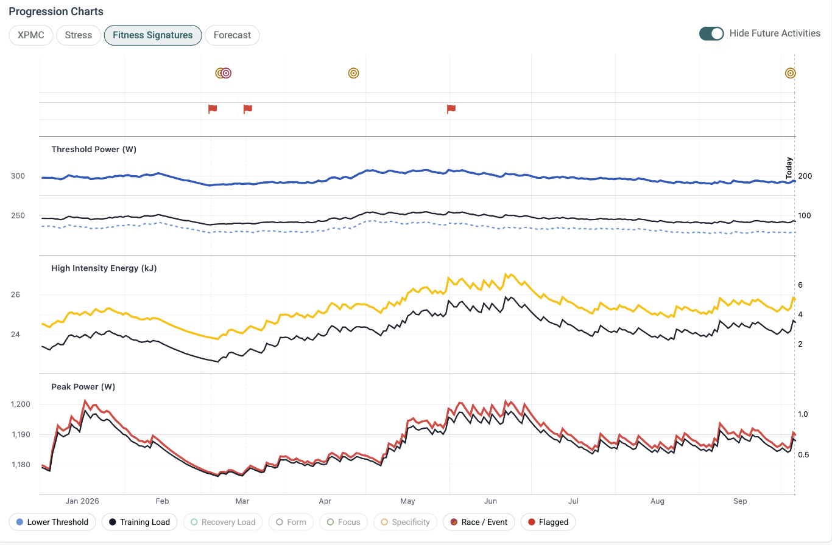The width and height of the screenshot is (832, 545).
Task: Open the Stress chart tab
Action: coord(79,35)
